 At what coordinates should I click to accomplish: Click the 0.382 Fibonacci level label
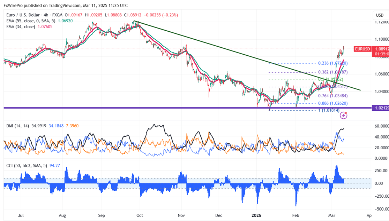(333, 72)
